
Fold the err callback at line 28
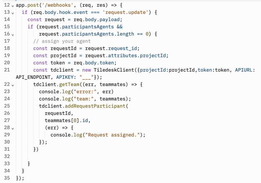(13, 128)
